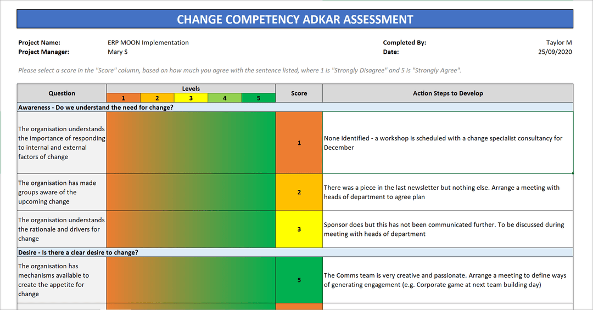The height and width of the screenshot is (310, 593).
Task: Click the 'Awareness' section heading row
Action: pos(96,108)
